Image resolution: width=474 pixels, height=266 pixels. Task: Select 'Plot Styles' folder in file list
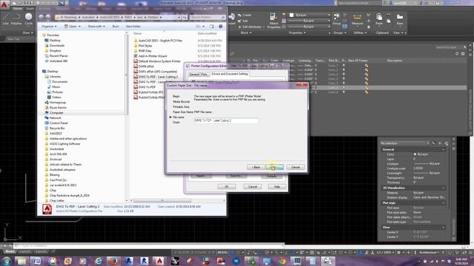[145, 46]
